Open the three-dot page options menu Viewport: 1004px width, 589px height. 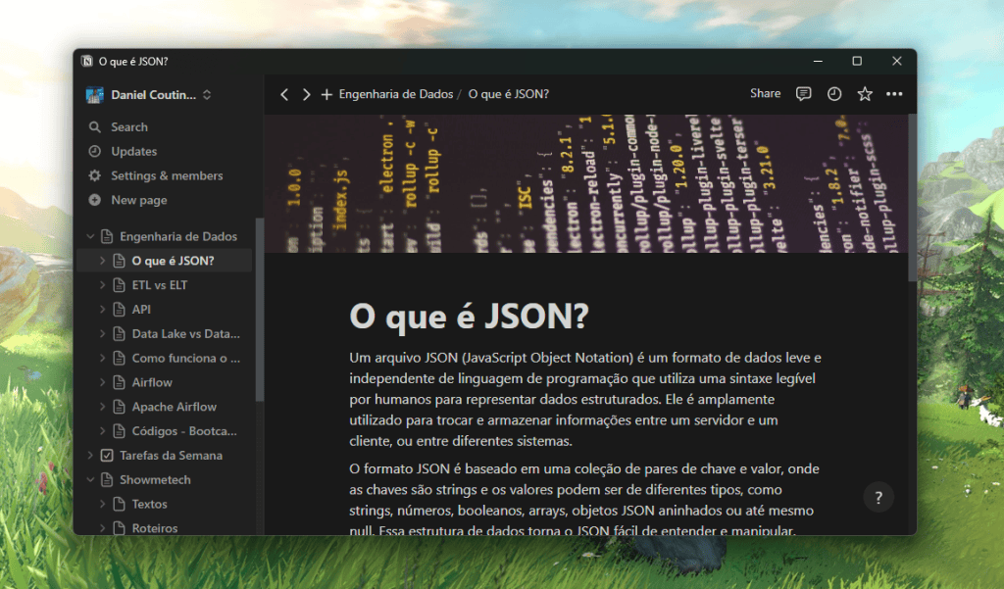894,94
